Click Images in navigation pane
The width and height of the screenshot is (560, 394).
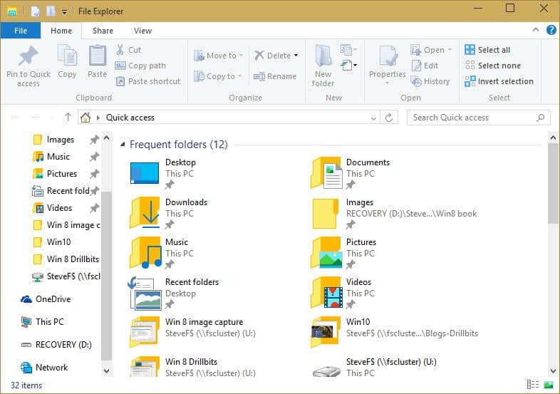[x=60, y=140]
